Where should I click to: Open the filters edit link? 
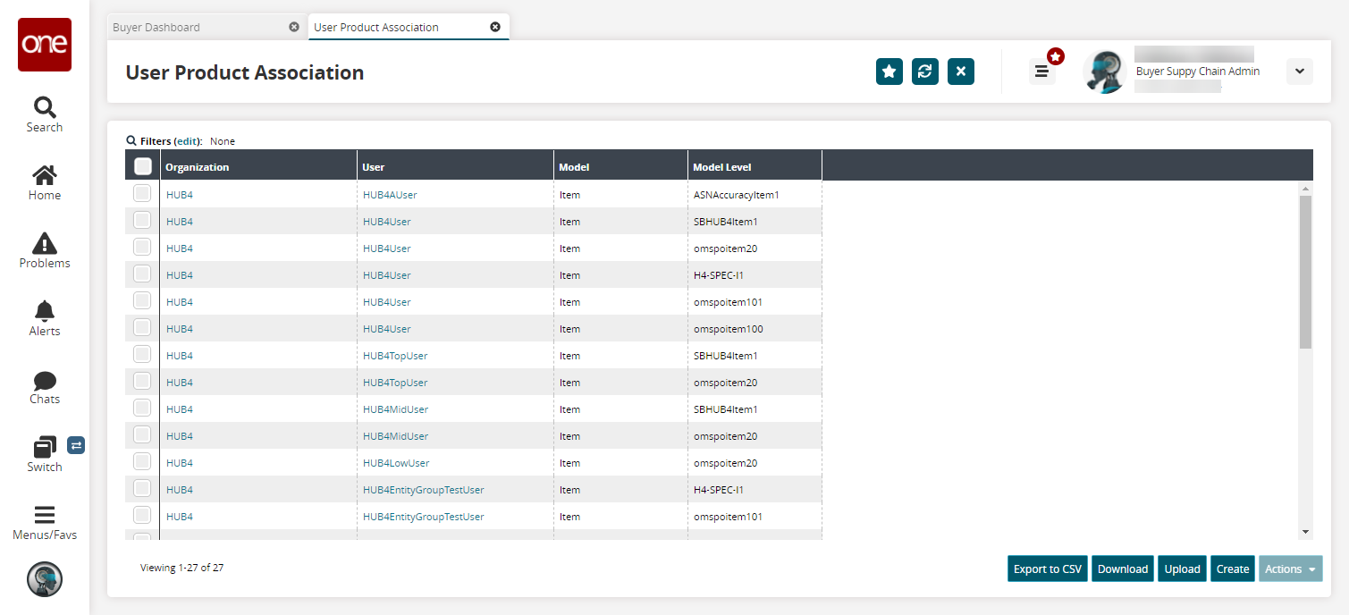pos(188,141)
